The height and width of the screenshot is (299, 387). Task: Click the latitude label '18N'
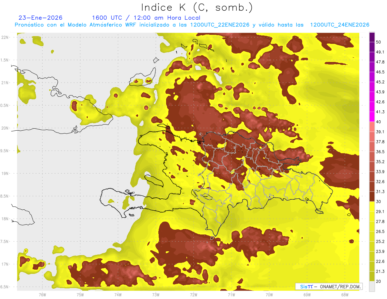coord(5,219)
